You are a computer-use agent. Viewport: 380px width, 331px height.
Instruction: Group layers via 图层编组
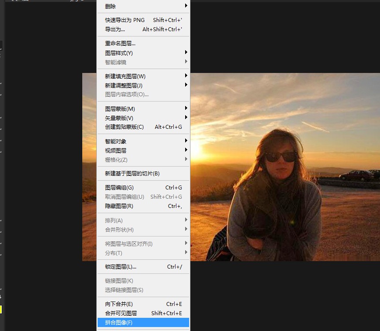click(132, 187)
